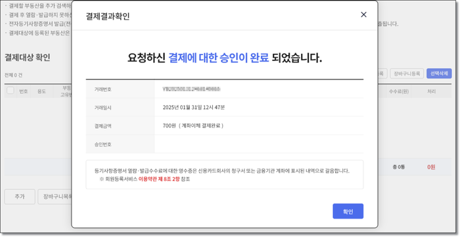Screen dimensions: 460x237
Task: Click the 선택삭제 button behind the dialog
Action: tap(439, 74)
